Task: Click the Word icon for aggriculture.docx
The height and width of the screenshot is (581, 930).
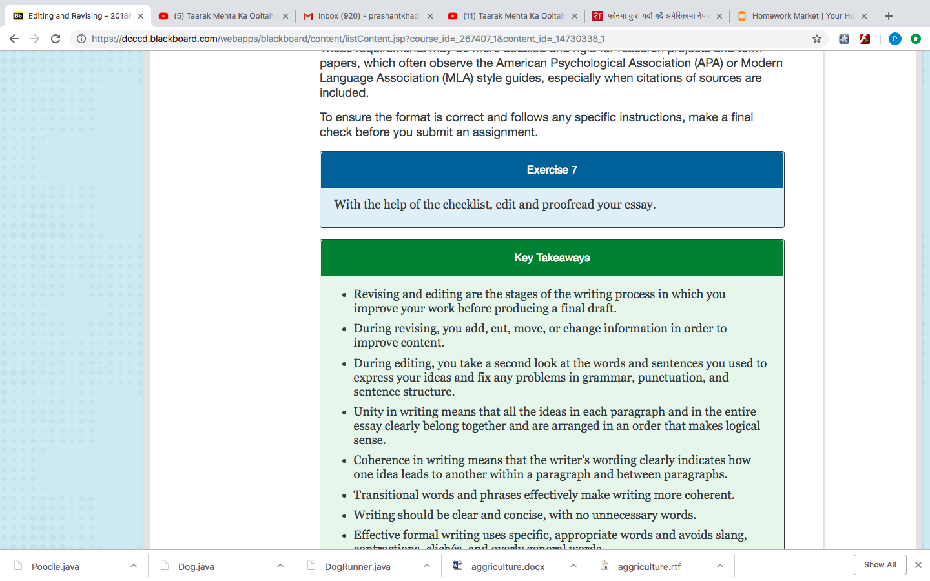Action: pyautogui.click(x=458, y=566)
